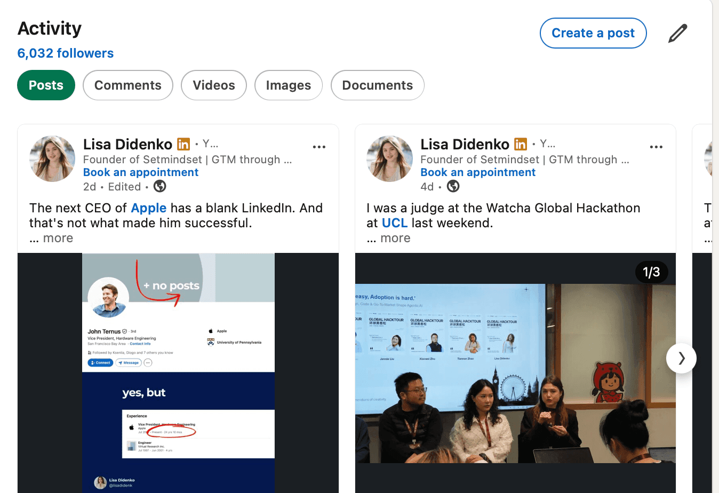The image size is (719, 493).
Task: Open three-dot menu on Watcha Hackathon post
Action: 656,147
